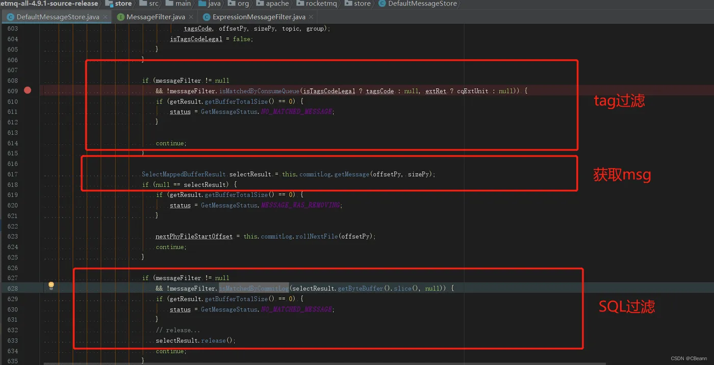
Task: Click SelectMappedBufferResult type name
Action: (x=184, y=174)
